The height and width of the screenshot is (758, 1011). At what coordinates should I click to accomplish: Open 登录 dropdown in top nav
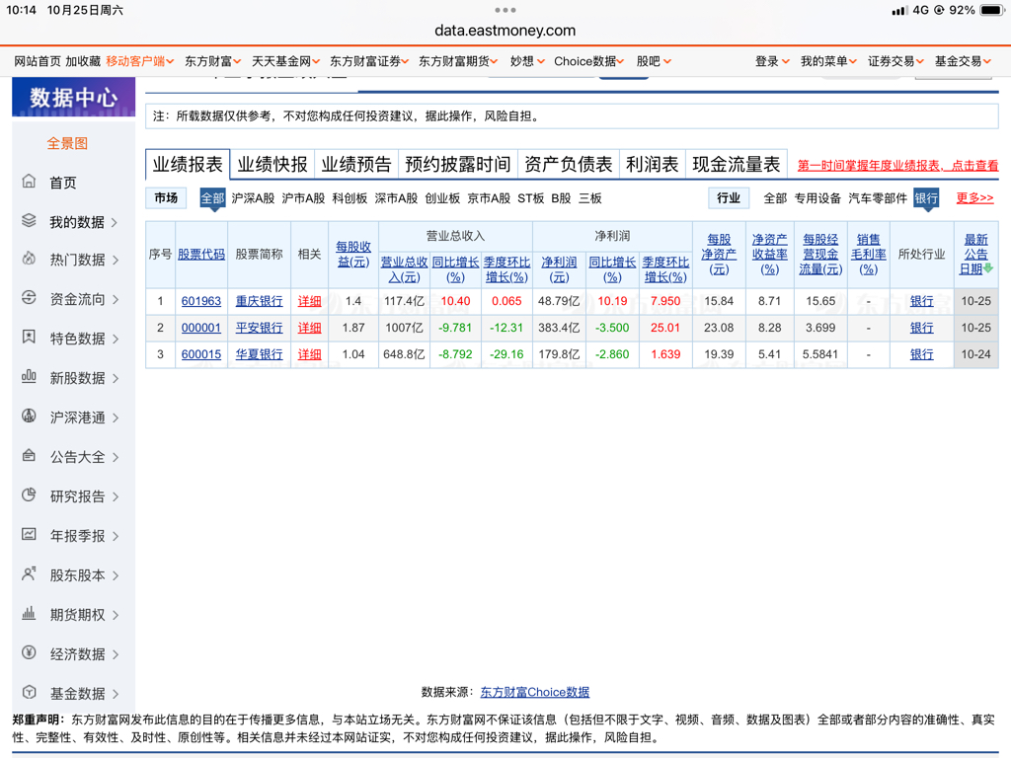[x=772, y=61]
